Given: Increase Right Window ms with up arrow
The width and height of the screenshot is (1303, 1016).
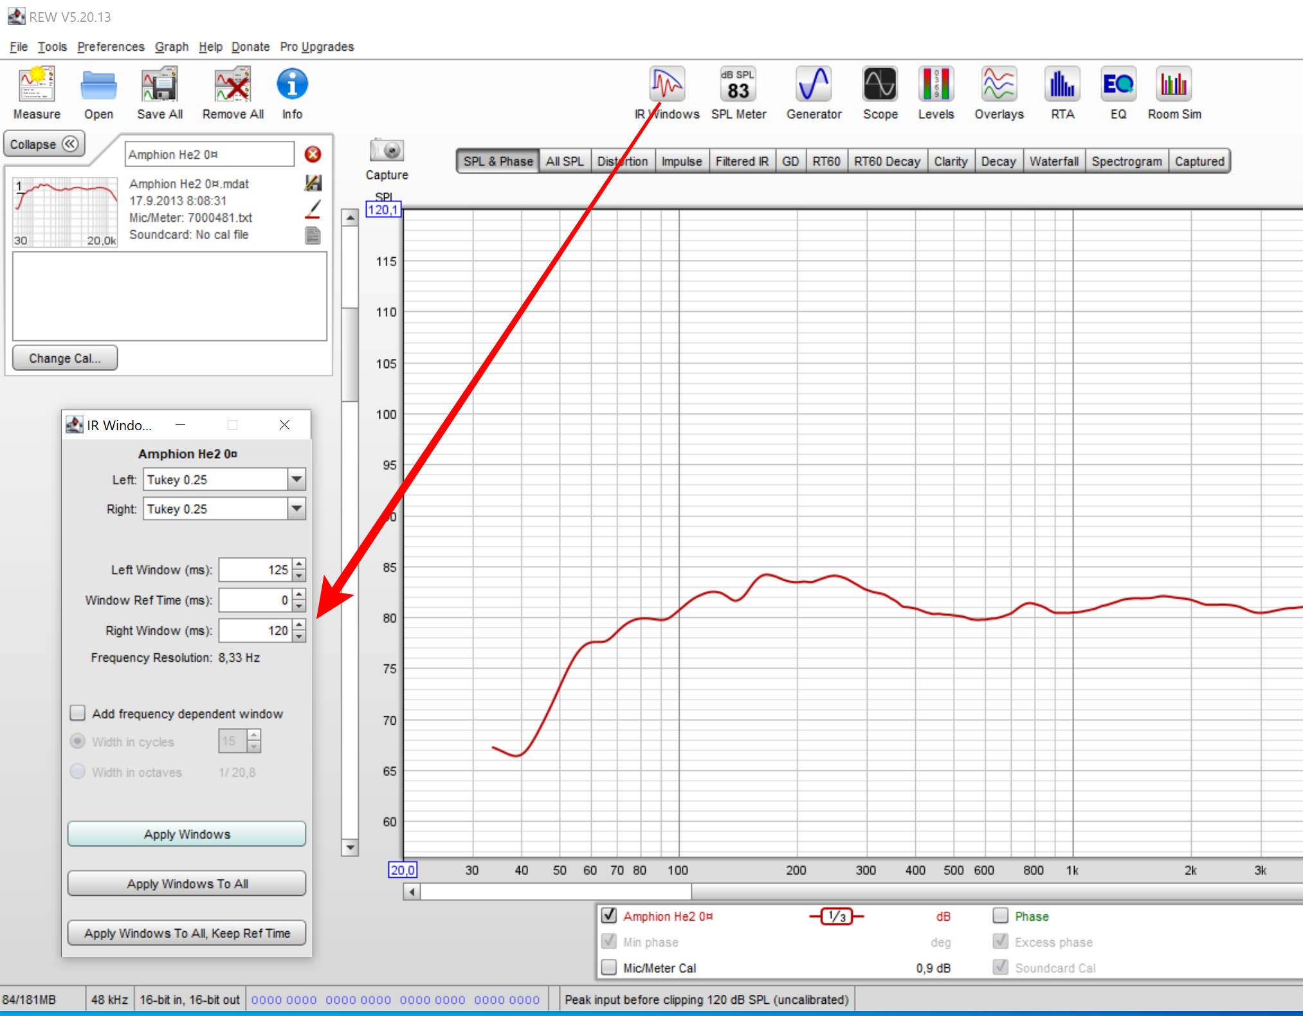Looking at the screenshot, I should pos(299,624).
